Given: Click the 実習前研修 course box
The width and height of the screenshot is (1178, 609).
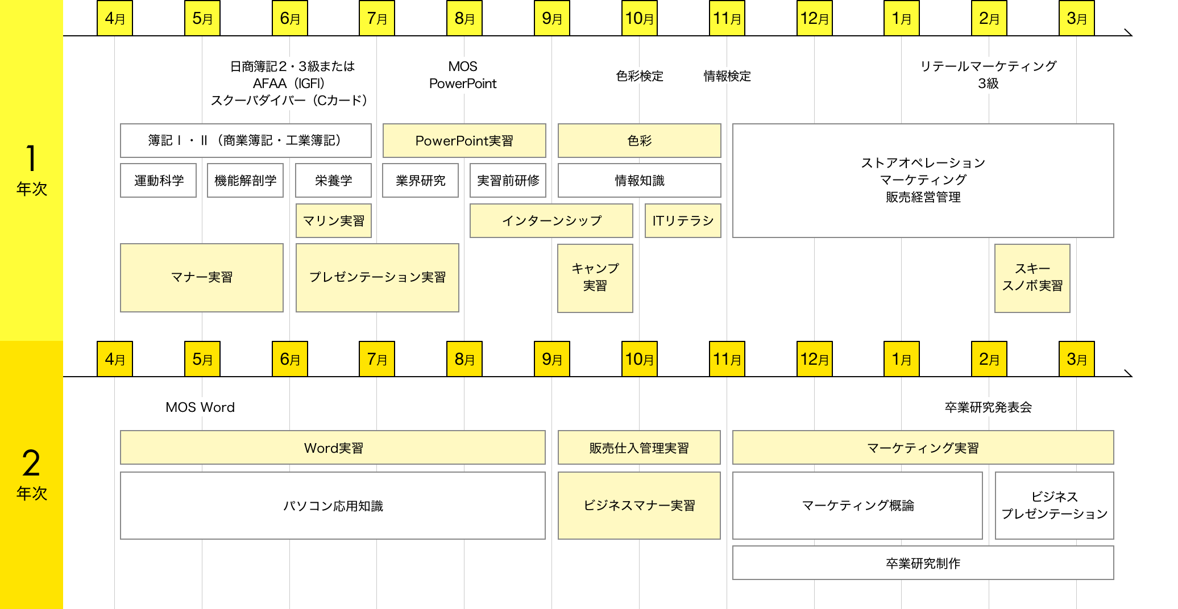Looking at the screenshot, I should (508, 181).
